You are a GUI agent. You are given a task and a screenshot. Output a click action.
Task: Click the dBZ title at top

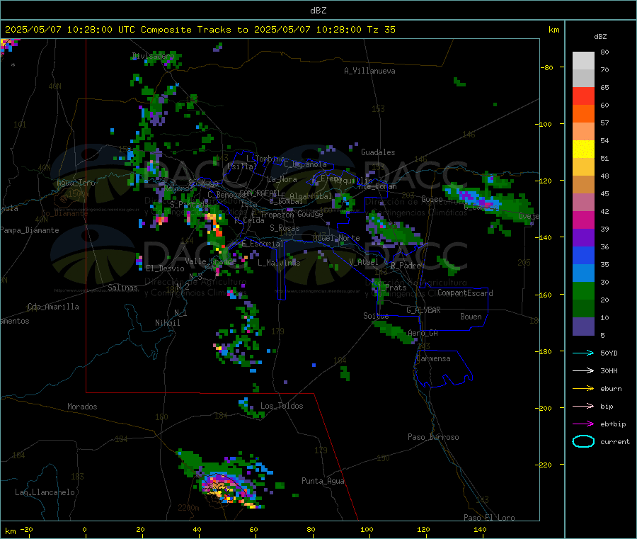point(318,11)
